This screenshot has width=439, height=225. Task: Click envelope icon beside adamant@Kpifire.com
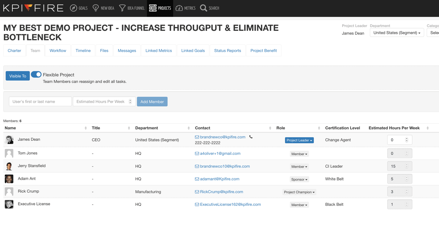[x=197, y=179]
